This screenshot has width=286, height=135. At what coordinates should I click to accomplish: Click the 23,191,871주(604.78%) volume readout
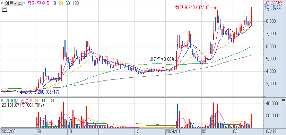point(23,105)
